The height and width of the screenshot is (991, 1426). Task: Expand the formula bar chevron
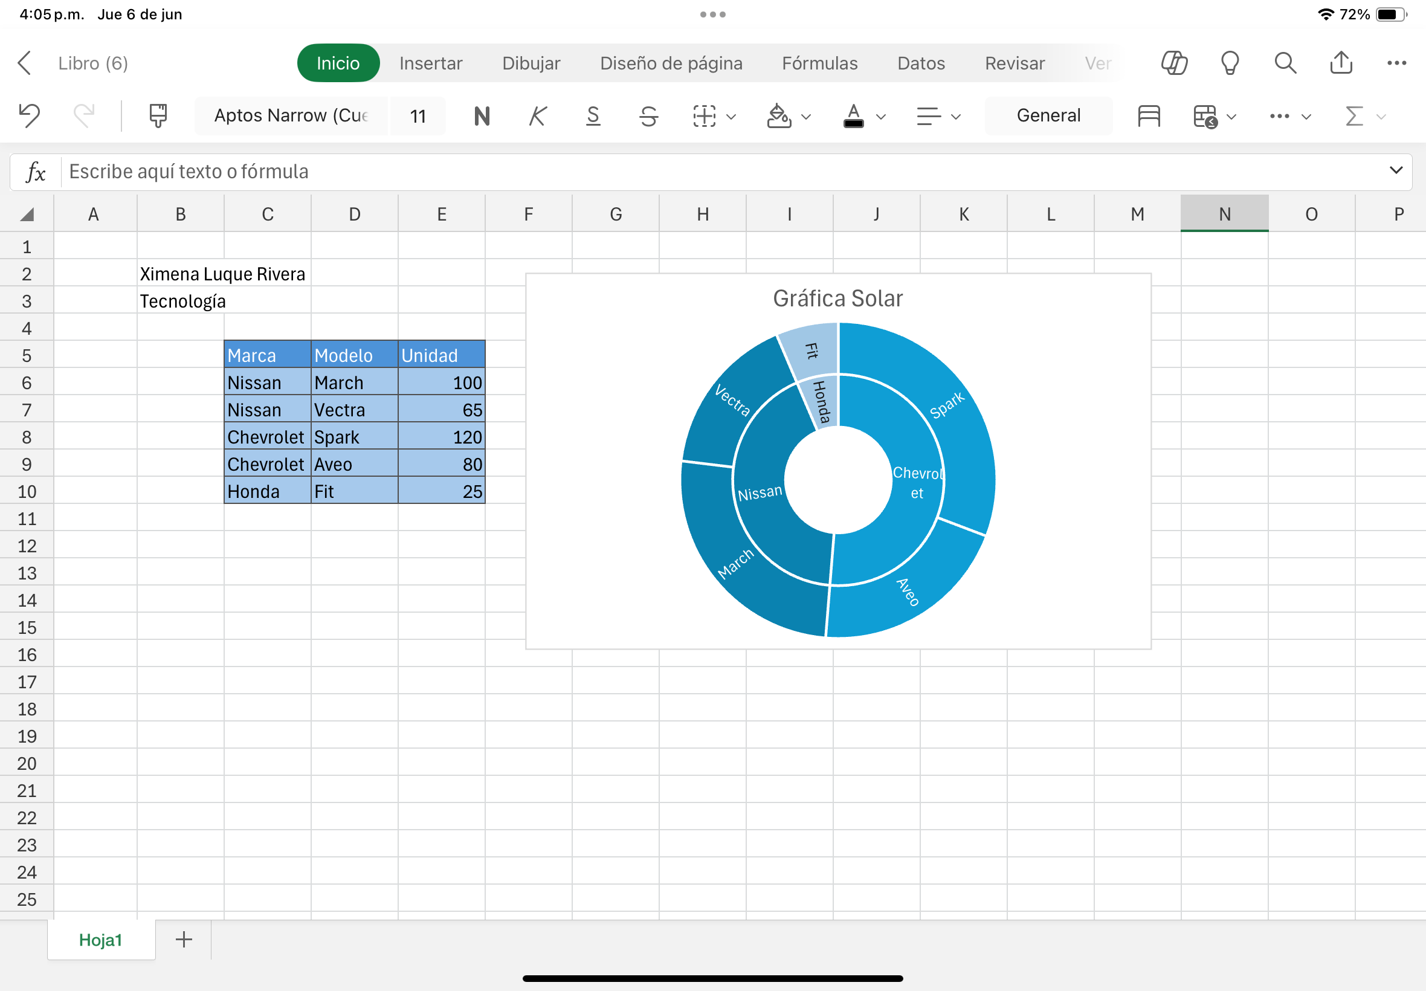pyautogui.click(x=1396, y=171)
